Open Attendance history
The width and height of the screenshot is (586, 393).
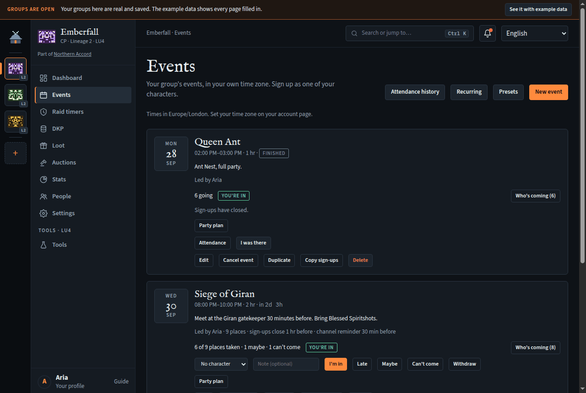pyautogui.click(x=415, y=92)
